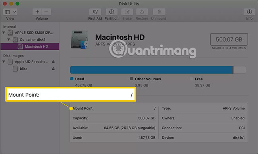Run First Aid from toolbar
Image resolution: width=258 pixels, height=154 pixels.
95,12
